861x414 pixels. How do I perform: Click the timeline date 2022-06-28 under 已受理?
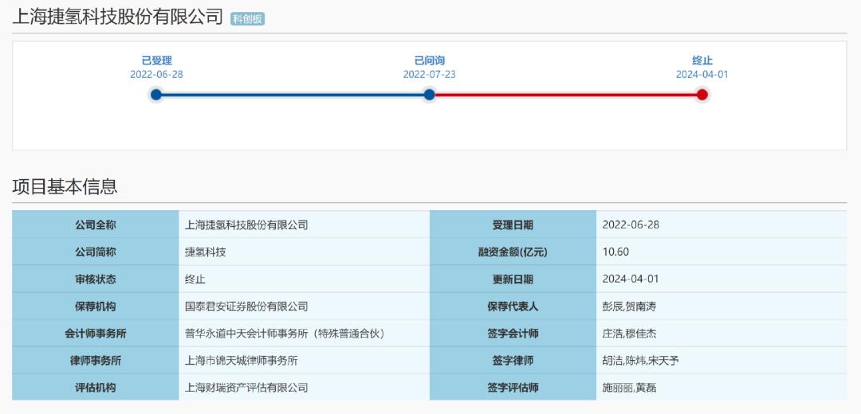pos(156,75)
